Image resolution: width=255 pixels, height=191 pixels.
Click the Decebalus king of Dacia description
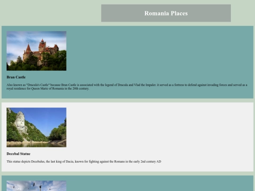pyautogui.click(x=84, y=161)
